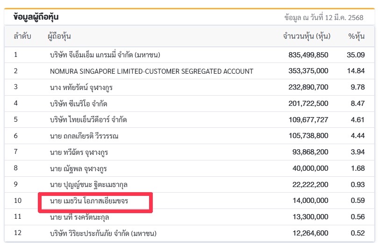
Task: Select NOMURA SINGAPORE LIMITED-CUSTOMER SEGREGATED ACCOUNT
Action: click(152, 71)
